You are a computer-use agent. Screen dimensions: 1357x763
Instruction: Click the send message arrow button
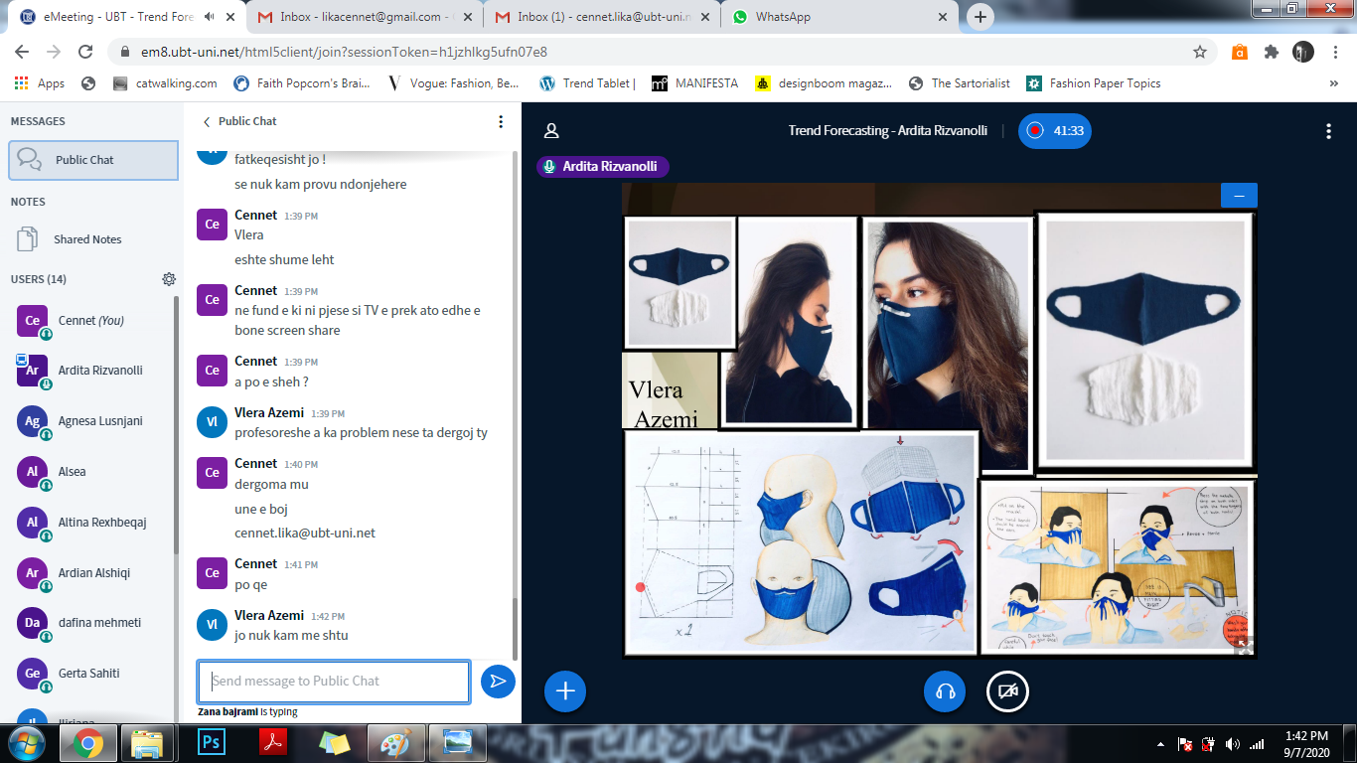[498, 682]
